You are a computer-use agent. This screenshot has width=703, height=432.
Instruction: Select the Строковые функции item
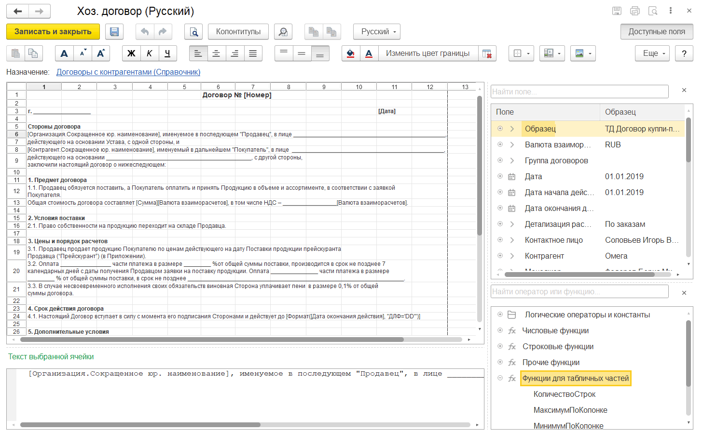pos(558,347)
